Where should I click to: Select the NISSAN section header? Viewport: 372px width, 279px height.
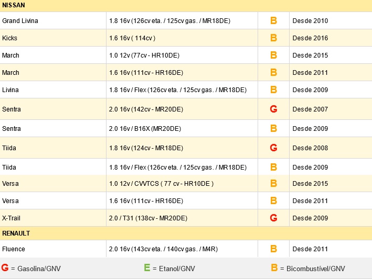(186, 5)
